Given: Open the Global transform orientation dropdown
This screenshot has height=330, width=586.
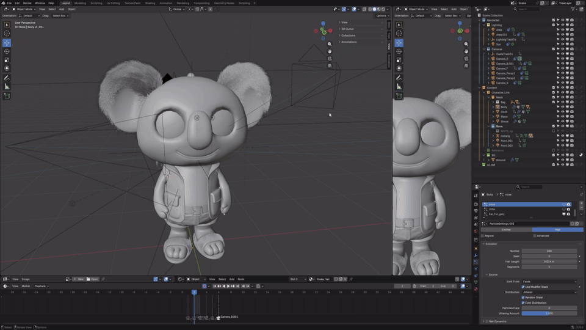Looking at the screenshot, I should click(x=176, y=9).
